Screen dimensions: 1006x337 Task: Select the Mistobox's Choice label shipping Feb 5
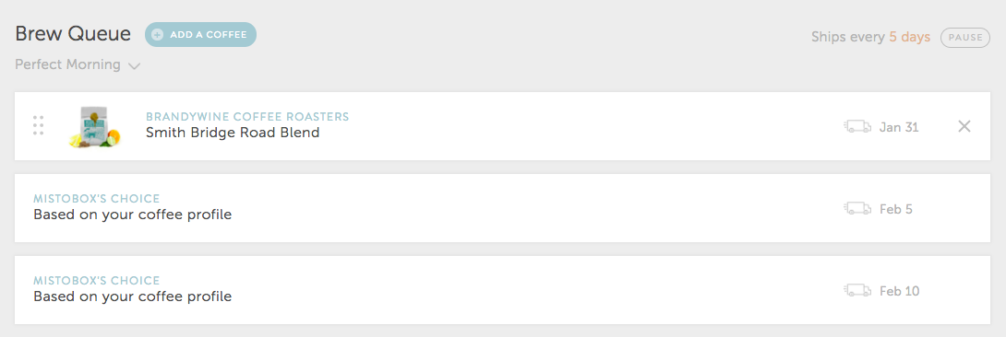[x=96, y=199]
